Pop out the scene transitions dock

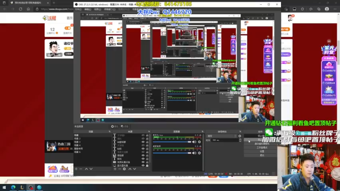(x=240, y=132)
